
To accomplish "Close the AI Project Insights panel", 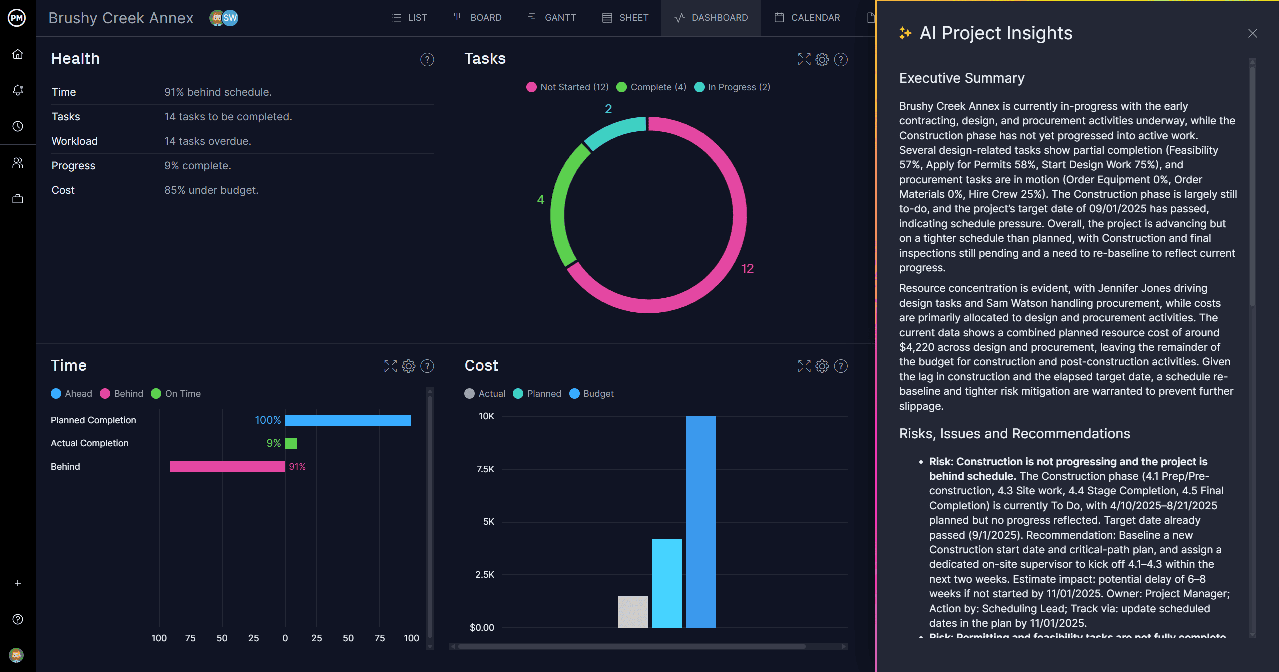I will [x=1252, y=33].
